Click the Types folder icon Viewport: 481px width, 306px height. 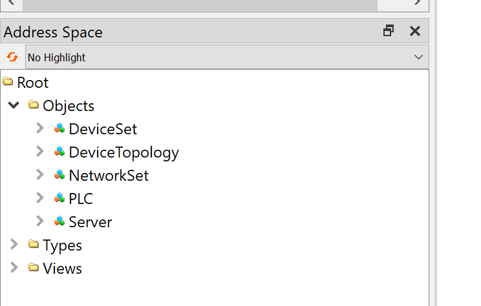[x=34, y=244]
